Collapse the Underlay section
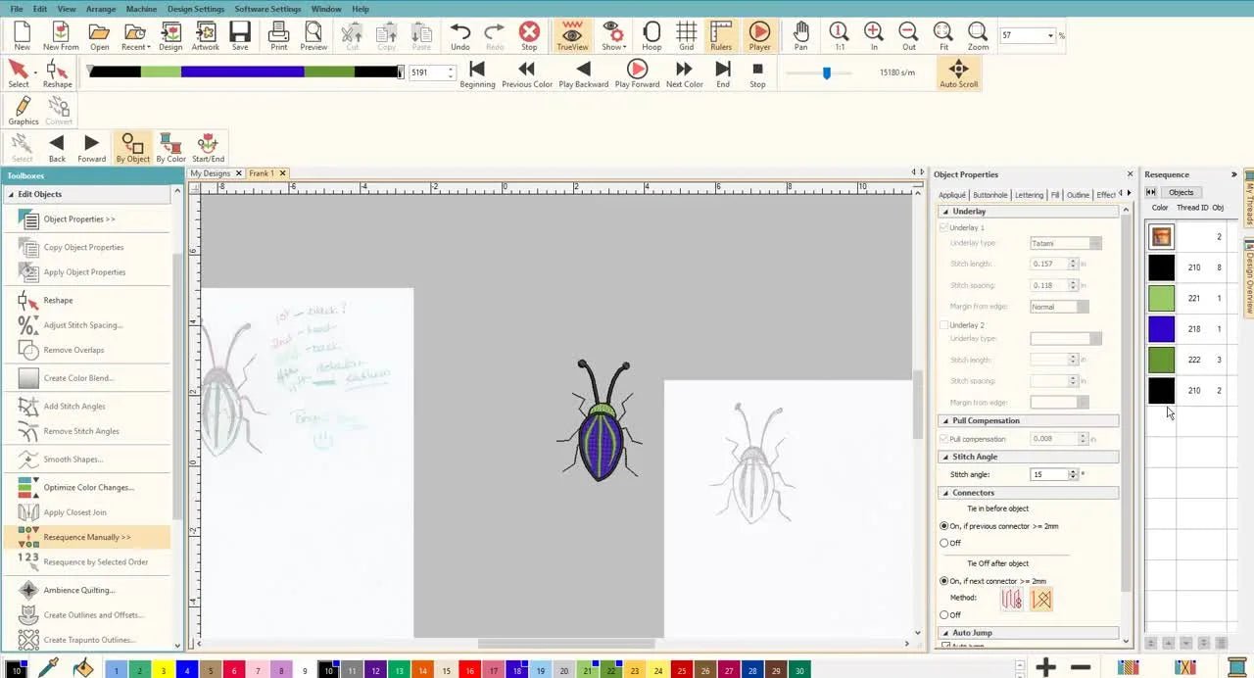 pos(945,212)
